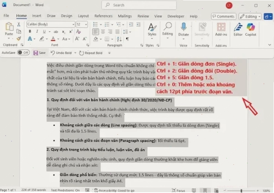Cut selection with the scissors icon
The height and width of the screenshot is (193, 274).
point(19,24)
